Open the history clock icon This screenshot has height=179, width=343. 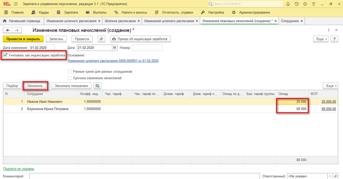point(296,4)
